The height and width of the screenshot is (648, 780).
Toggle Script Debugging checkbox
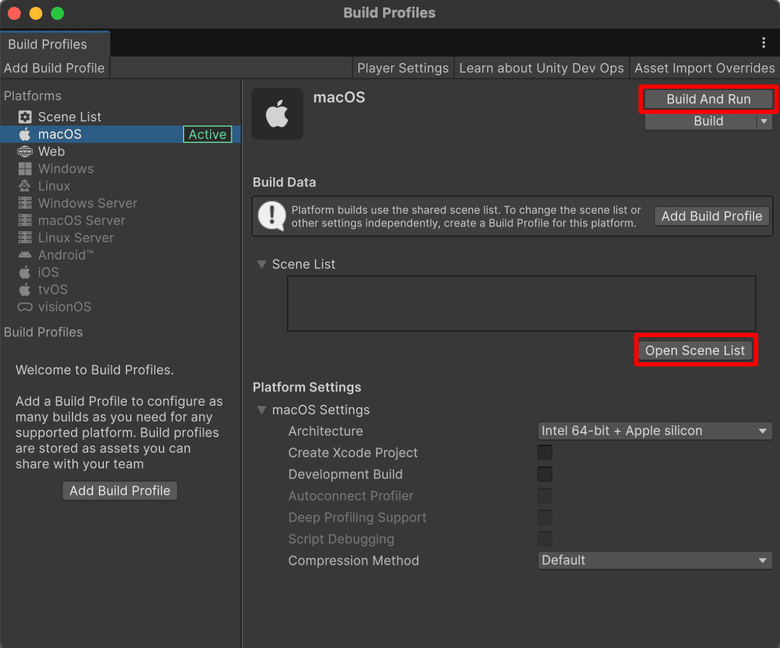[x=545, y=538]
